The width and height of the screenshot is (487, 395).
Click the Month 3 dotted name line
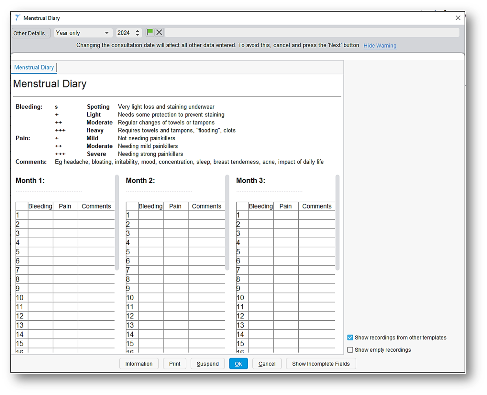(270, 192)
